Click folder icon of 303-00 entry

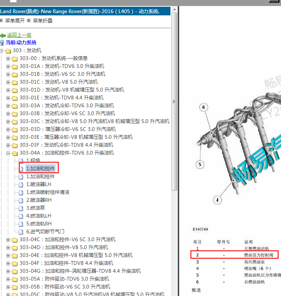click(15, 59)
